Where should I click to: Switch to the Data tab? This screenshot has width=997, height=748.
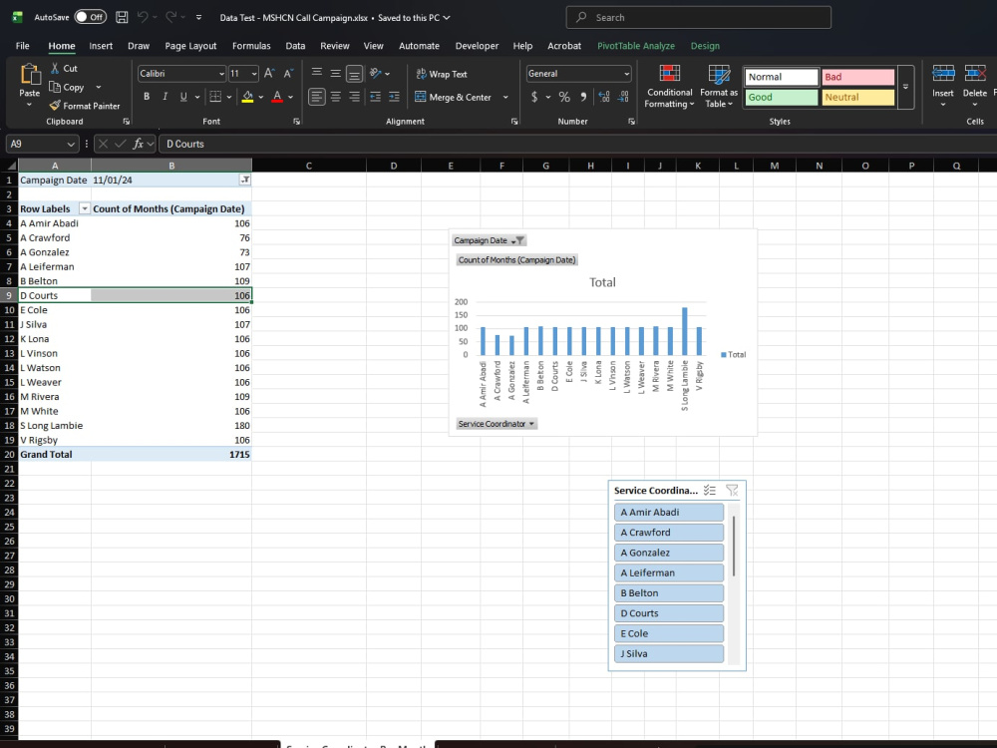point(295,46)
